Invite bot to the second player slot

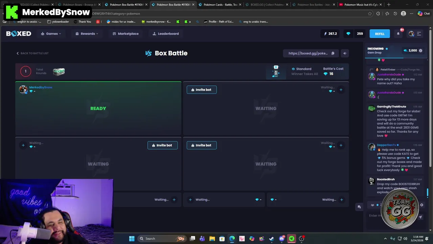click(202, 90)
